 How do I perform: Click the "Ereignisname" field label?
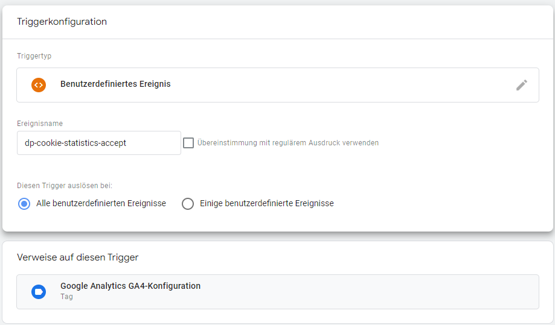(40, 123)
